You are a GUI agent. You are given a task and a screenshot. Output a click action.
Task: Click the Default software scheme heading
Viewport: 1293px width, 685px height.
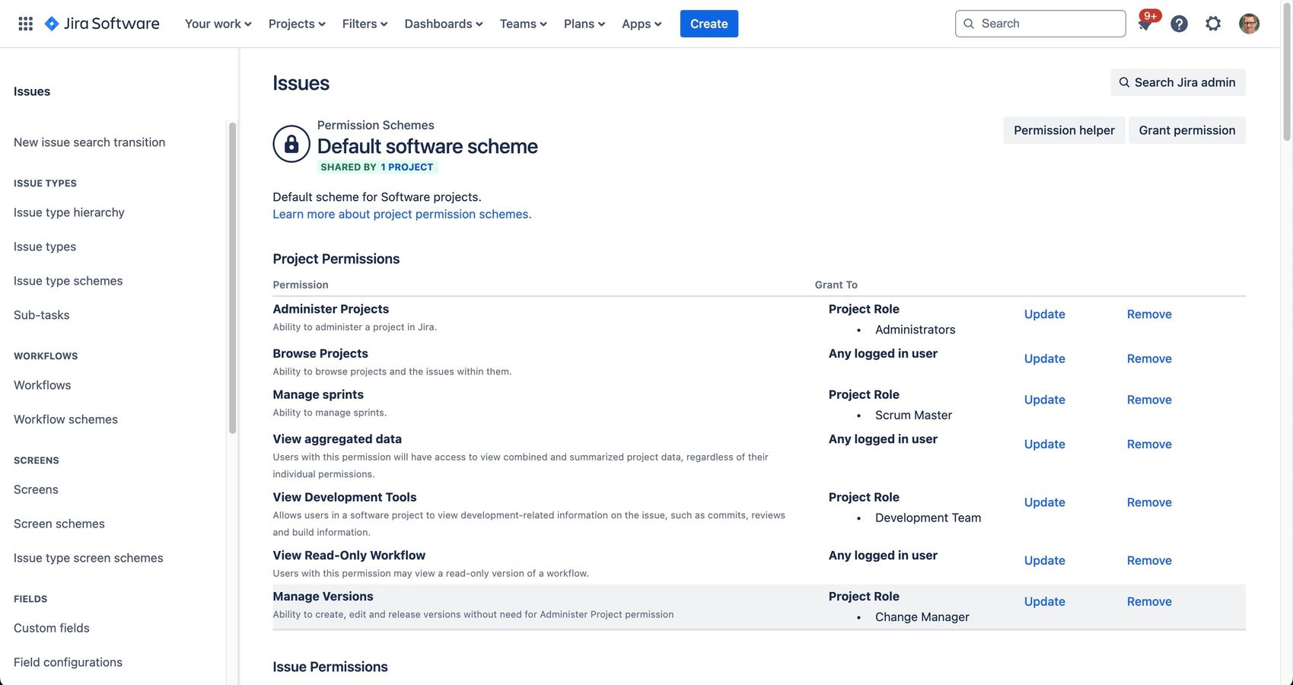coord(428,146)
